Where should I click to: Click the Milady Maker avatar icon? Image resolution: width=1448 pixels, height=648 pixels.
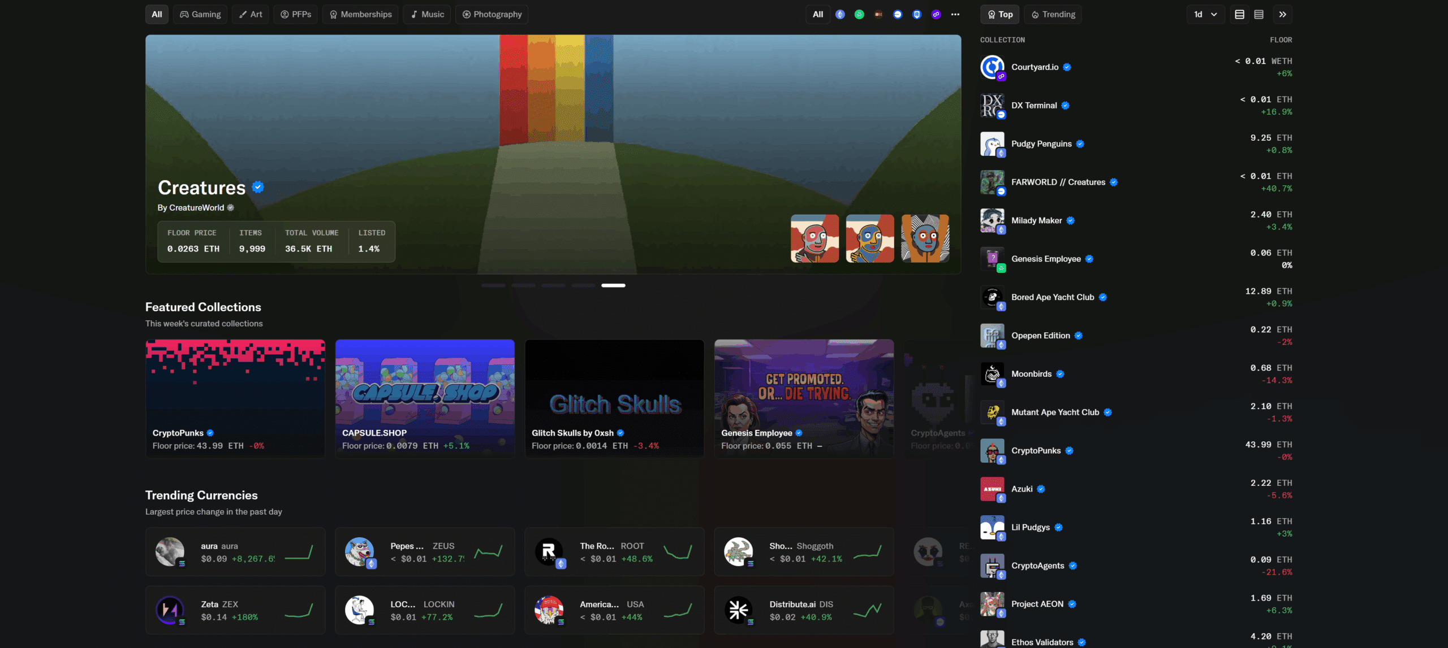[x=992, y=221]
